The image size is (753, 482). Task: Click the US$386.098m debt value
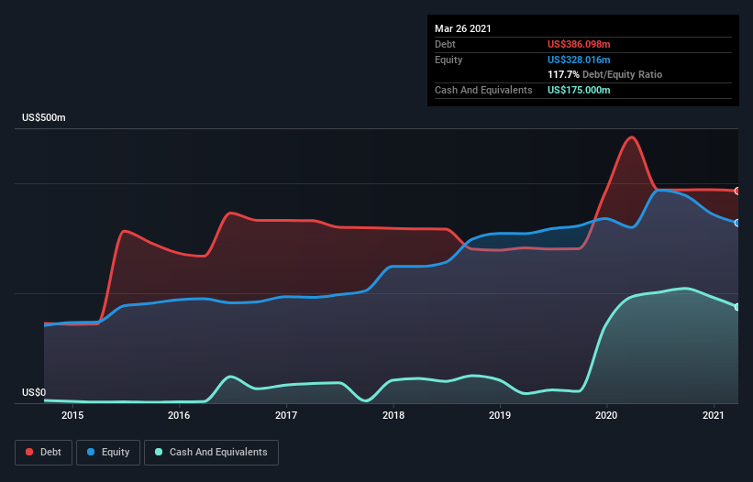[x=579, y=44]
